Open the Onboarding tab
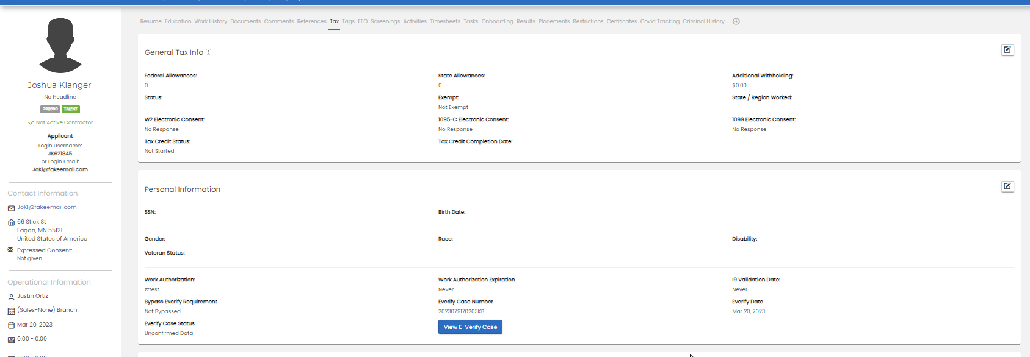This screenshot has width=1030, height=357. pyautogui.click(x=497, y=21)
